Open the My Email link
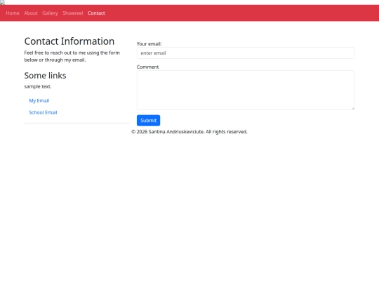This screenshot has height=284, width=379. coord(39,101)
